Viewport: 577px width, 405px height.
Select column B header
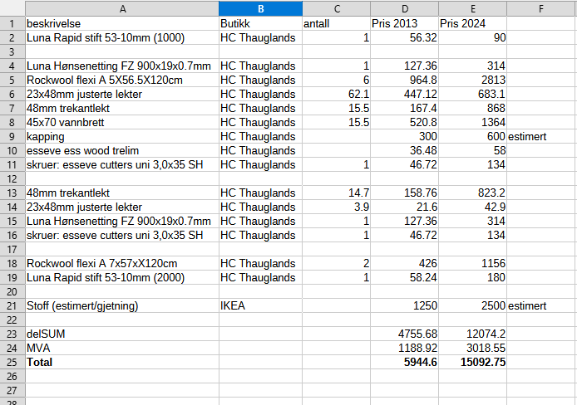(x=260, y=8)
